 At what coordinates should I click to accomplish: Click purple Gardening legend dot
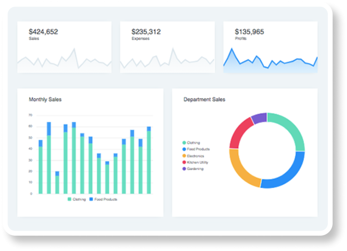pos(184,169)
